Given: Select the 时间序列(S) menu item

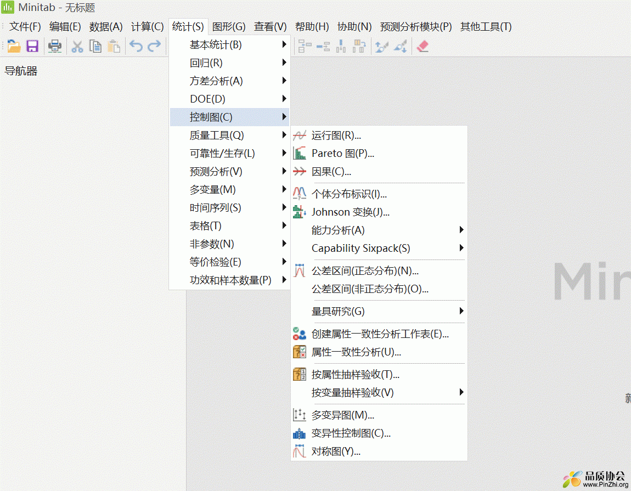Looking at the screenshot, I should coord(229,208).
